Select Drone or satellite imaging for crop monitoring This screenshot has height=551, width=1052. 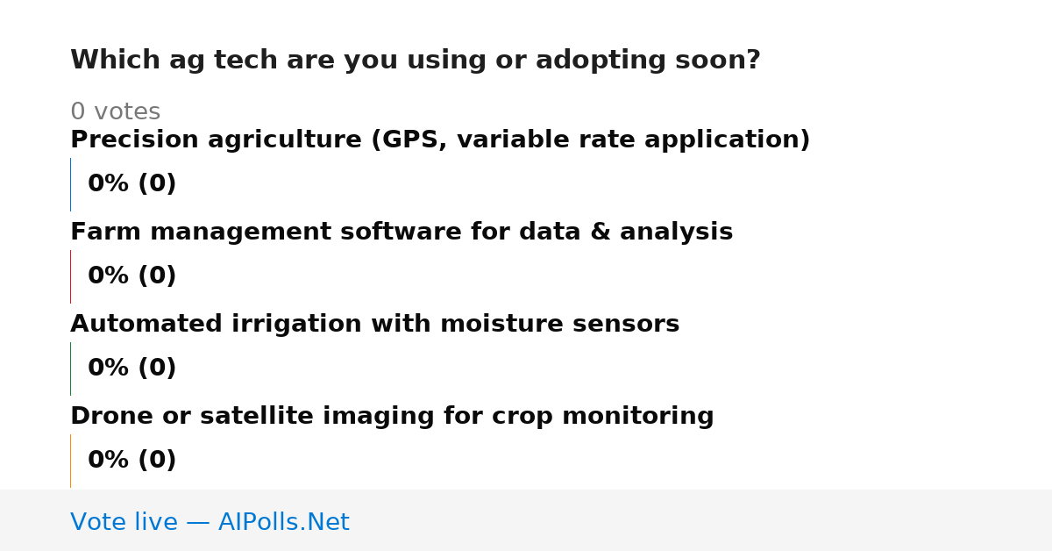[392, 417]
